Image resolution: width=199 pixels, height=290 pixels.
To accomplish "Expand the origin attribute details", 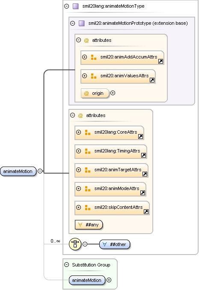I will pyautogui.click(x=113, y=93).
